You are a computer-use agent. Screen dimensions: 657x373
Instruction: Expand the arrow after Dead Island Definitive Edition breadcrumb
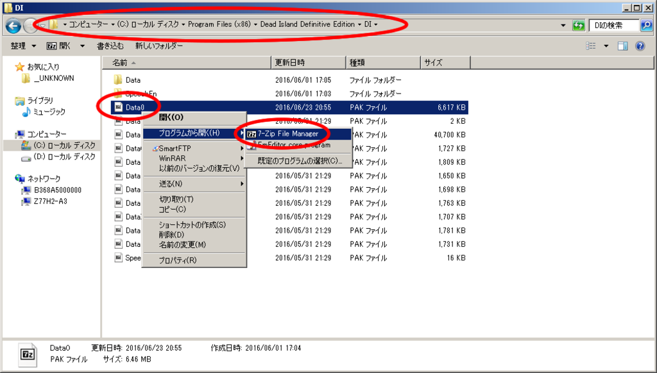[359, 24]
